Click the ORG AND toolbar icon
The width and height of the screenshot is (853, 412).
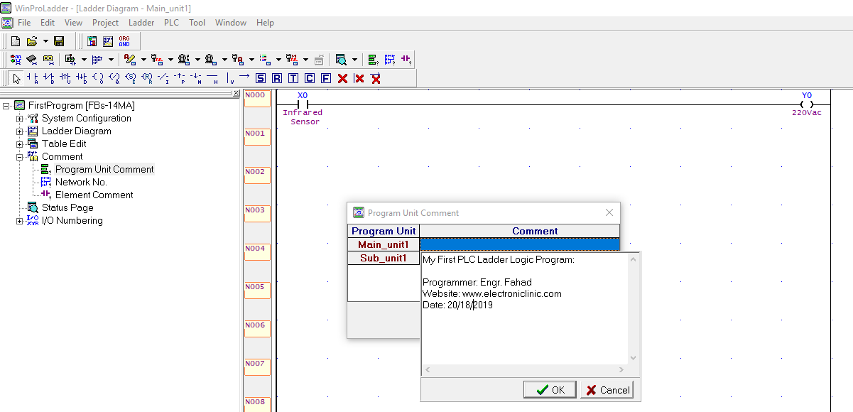click(124, 41)
